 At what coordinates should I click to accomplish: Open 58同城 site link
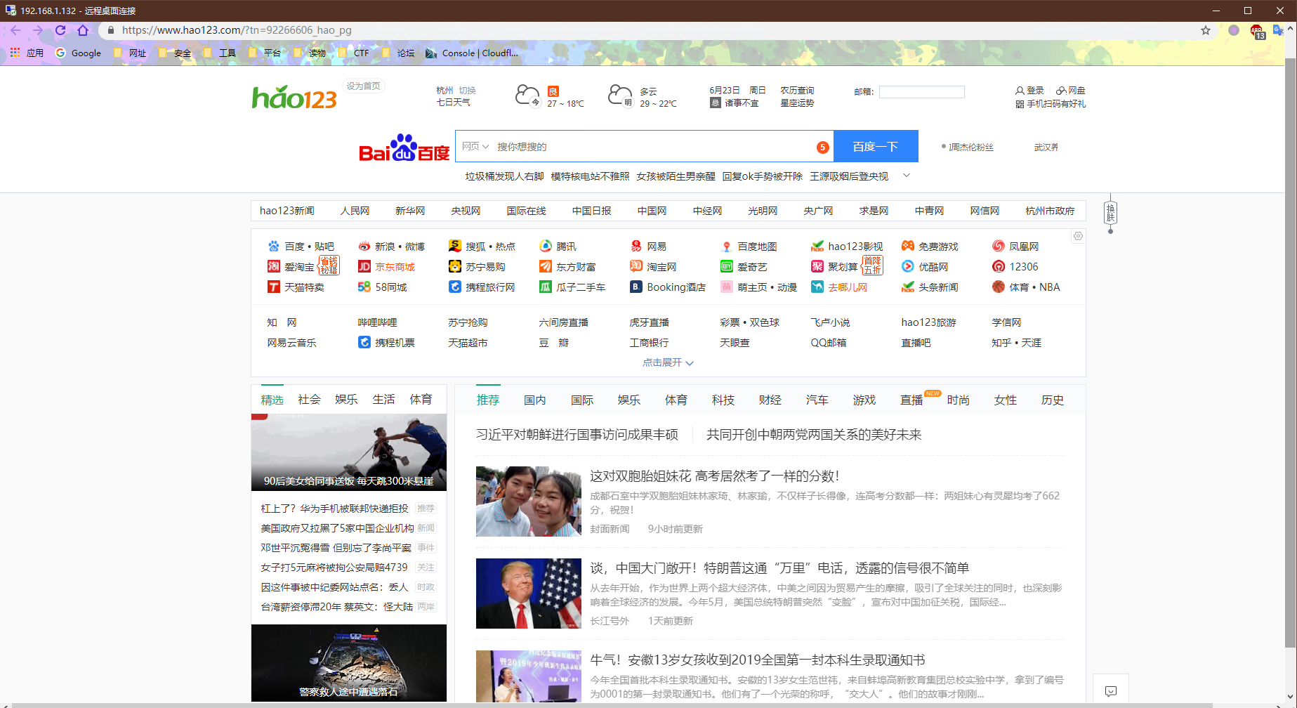click(382, 287)
